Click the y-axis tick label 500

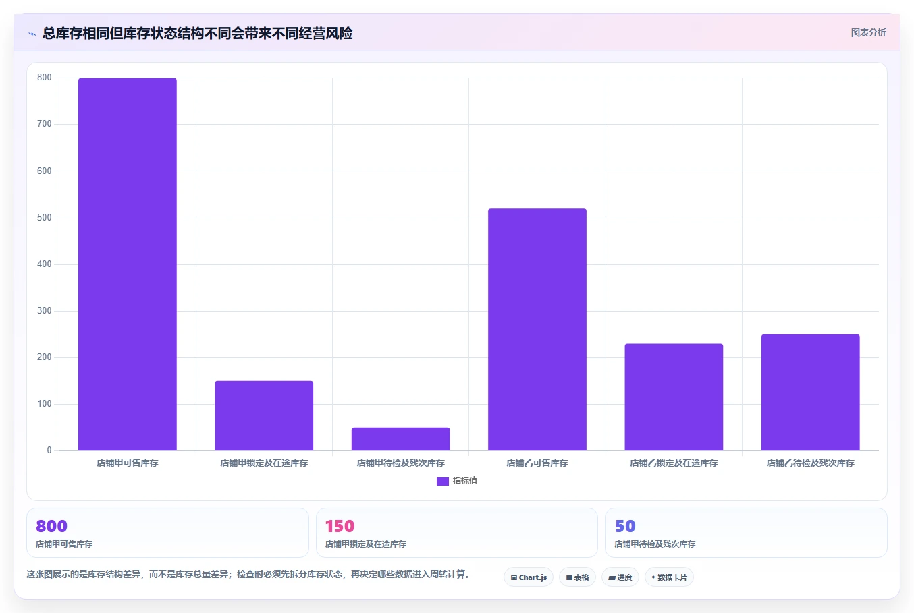point(45,218)
